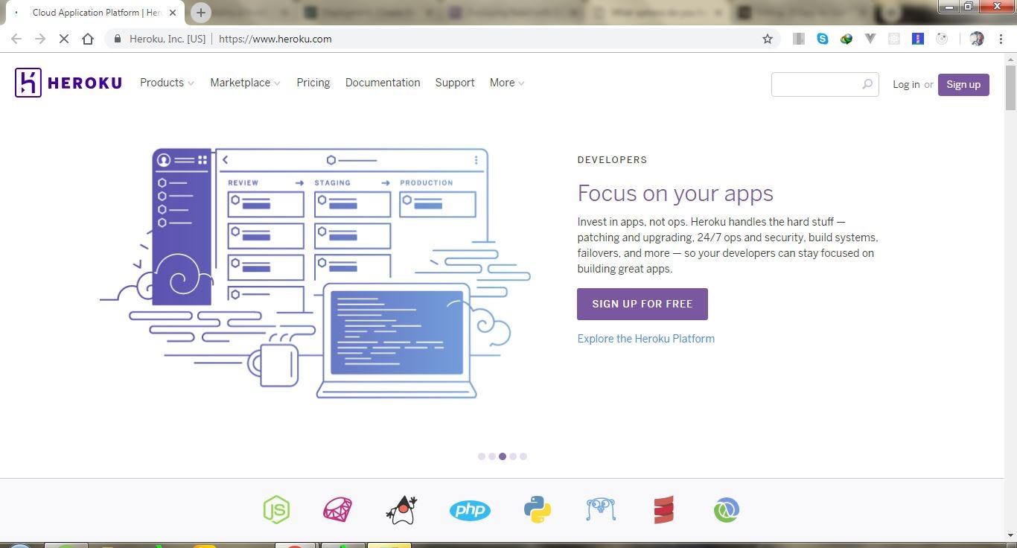Expand the Marketplace dropdown menu
This screenshot has height=548, width=1017.
(x=245, y=83)
